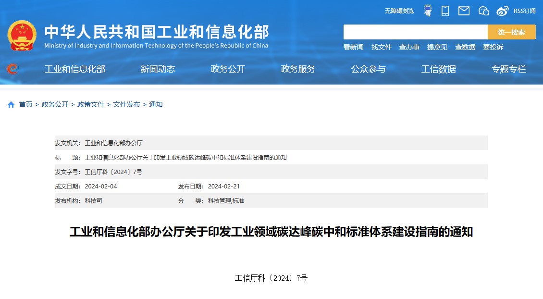
Task: Open the mobile version phone icon
Action: click(x=445, y=11)
